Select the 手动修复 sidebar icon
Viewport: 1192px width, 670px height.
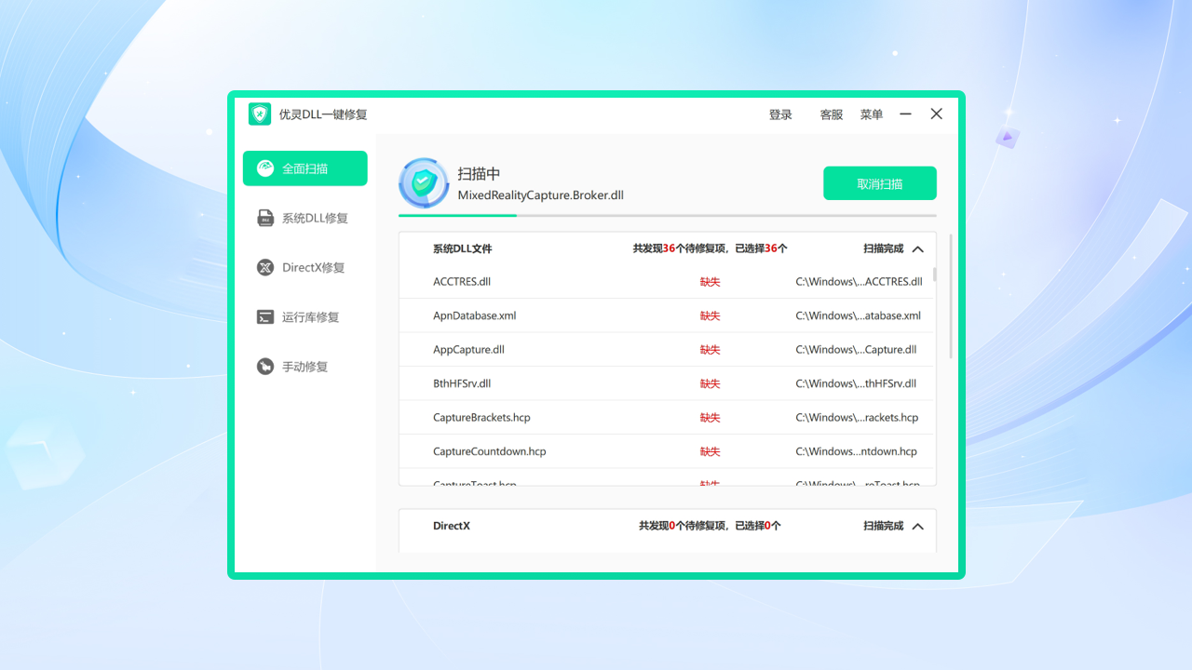click(305, 366)
